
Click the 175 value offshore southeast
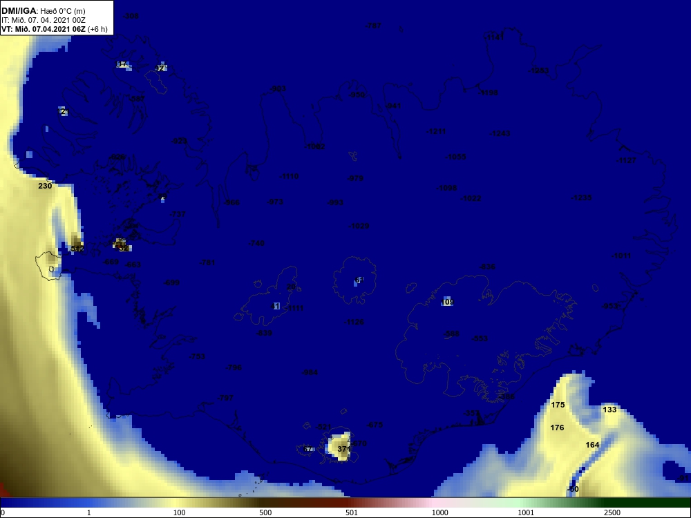(558, 405)
